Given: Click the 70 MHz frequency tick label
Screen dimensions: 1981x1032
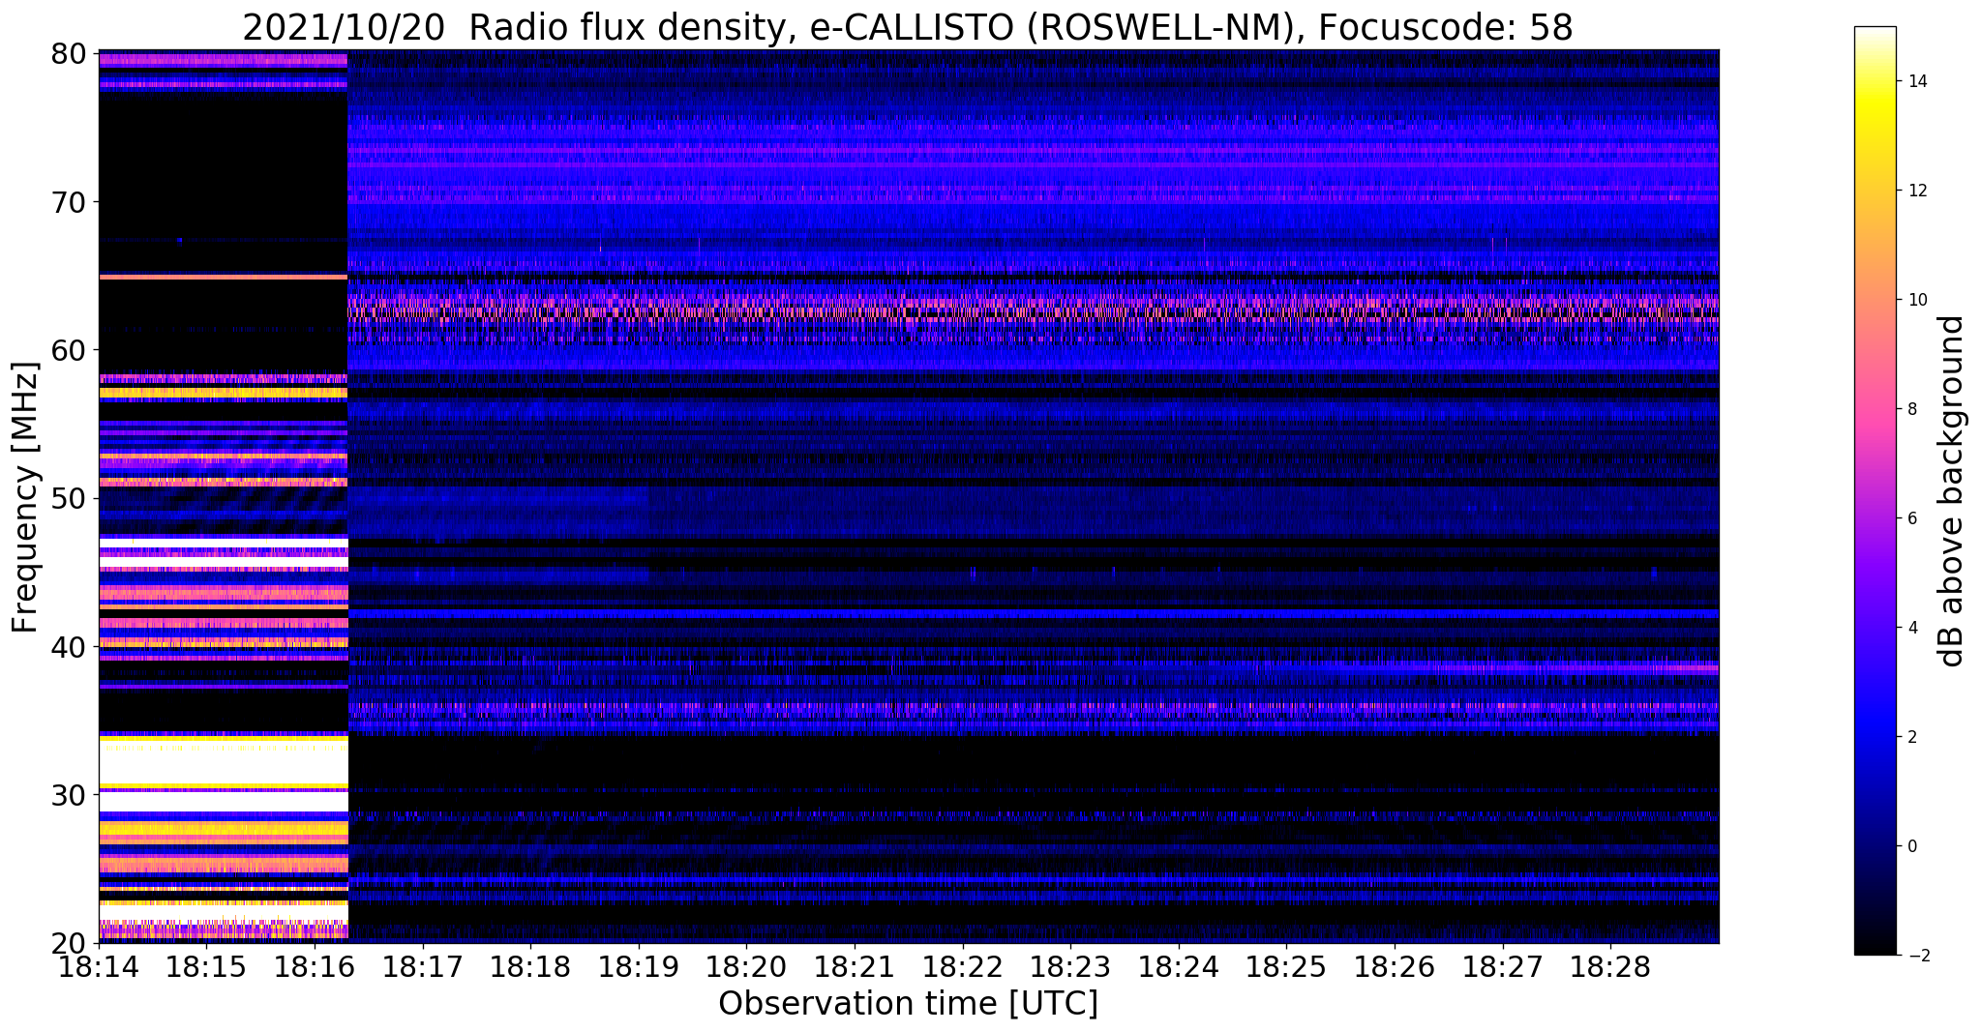Looking at the screenshot, I should coord(68,202).
